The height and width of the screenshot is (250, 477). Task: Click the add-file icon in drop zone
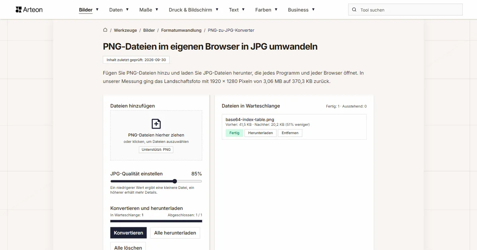click(x=156, y=124)
